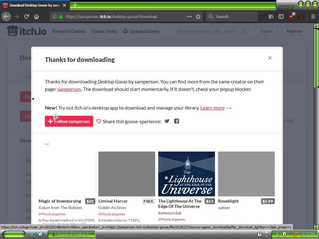Viewport: 319px width, 239px height.
Task: Open the Magic of Inventorying title link
Action: click(60, 201)
